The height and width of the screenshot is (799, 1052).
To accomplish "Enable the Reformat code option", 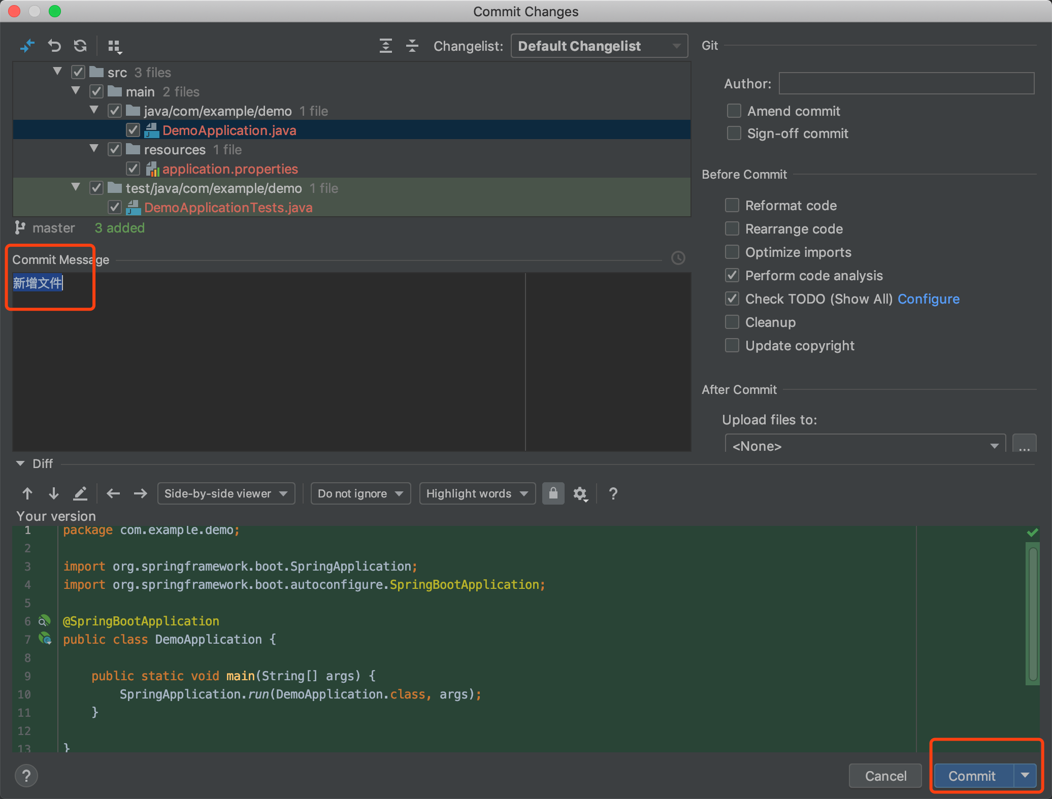I will pos(732,205).
